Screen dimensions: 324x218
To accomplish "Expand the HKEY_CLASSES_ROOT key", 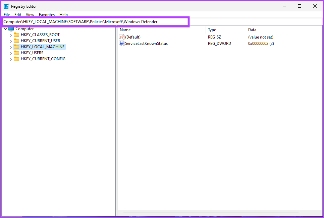I will coord(11,35).
